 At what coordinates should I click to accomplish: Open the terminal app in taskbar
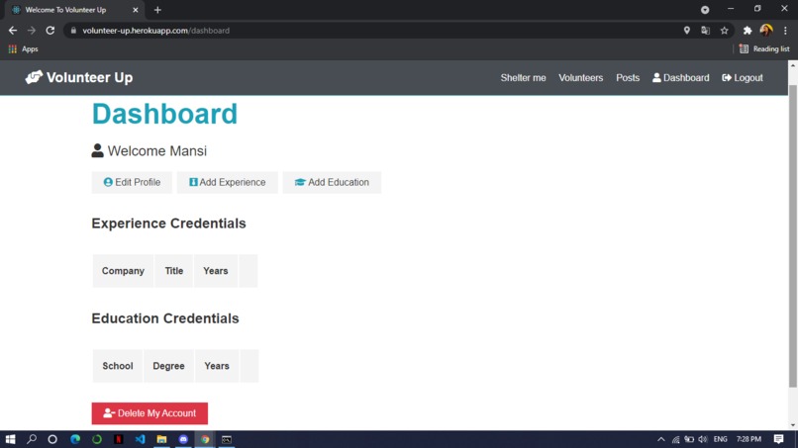227,439
